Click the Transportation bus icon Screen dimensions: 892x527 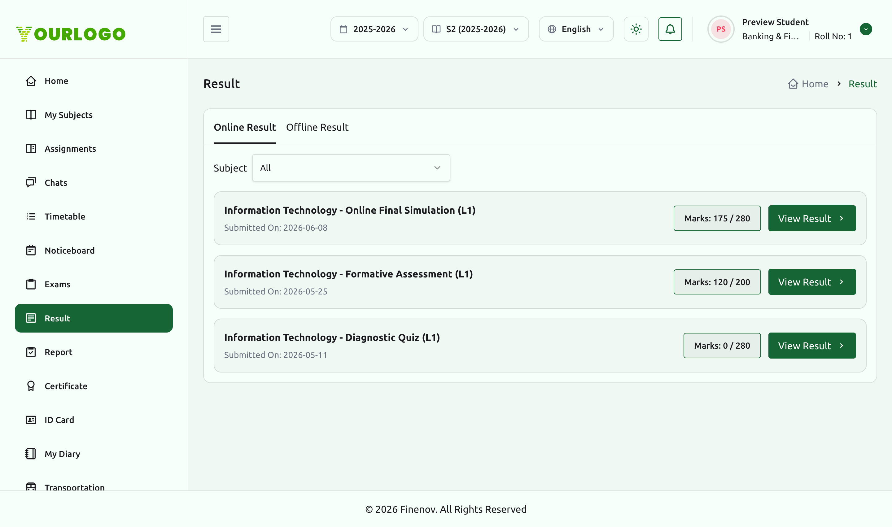tap(31, 487)
